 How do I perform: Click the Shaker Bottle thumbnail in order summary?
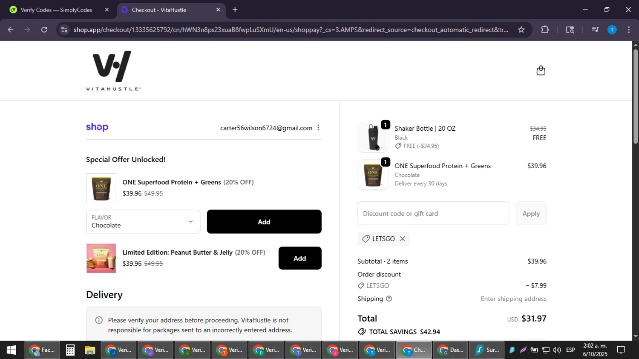point(373,137)
